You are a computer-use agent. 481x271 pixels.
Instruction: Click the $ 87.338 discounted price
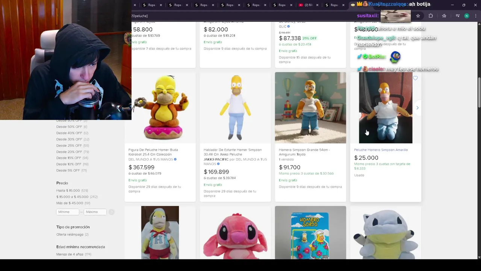290,38
